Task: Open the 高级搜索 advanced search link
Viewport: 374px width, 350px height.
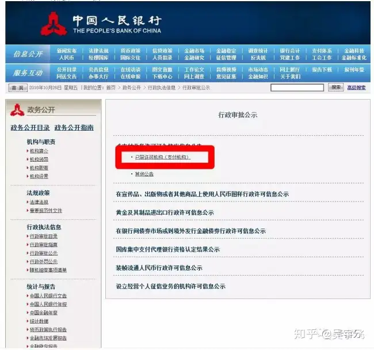Action: (356, 87)
